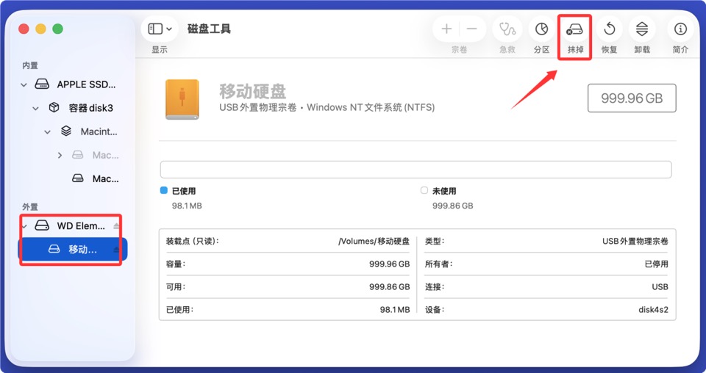Image resolution: width=706 pixels, height=373 pixels.
Task: Expand the greyed Mac... snapshot row
Action: tap(60, 155)
